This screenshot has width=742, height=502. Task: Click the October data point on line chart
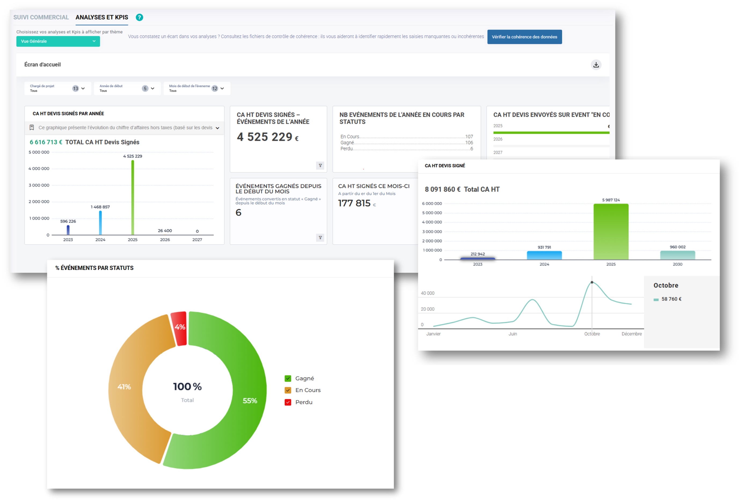(592, 282)
